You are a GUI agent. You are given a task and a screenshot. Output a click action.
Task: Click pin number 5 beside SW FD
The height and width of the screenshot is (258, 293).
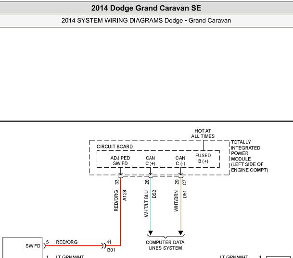48,242
